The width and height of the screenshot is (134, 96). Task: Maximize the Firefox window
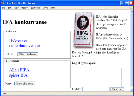coord(127,3)
